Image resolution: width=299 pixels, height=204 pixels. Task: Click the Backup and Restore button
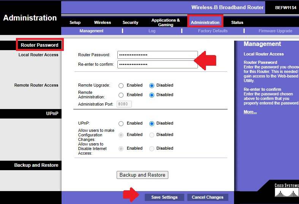point(142,175)
